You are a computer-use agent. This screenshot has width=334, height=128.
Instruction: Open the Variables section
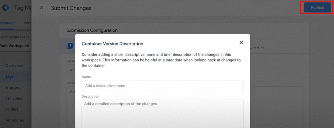pos(14,98)
